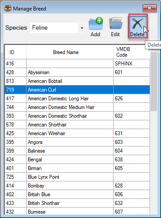Click ID cell 813
Screen dimensions: 161x218
point(15,81)
